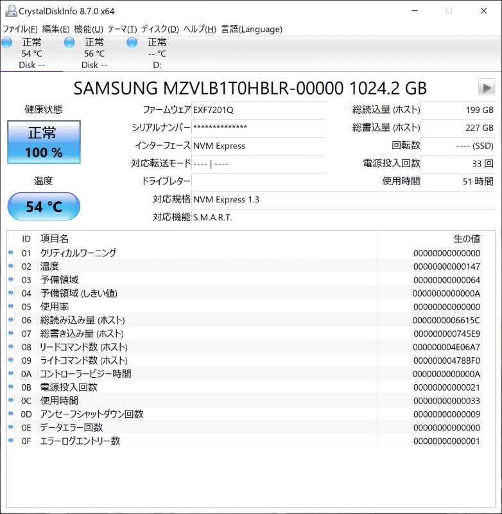
Task: Click the next disk arrow button
Action: point(487,87)
